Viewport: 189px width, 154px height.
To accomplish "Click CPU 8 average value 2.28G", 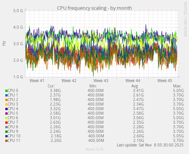I will click(138, 127).
